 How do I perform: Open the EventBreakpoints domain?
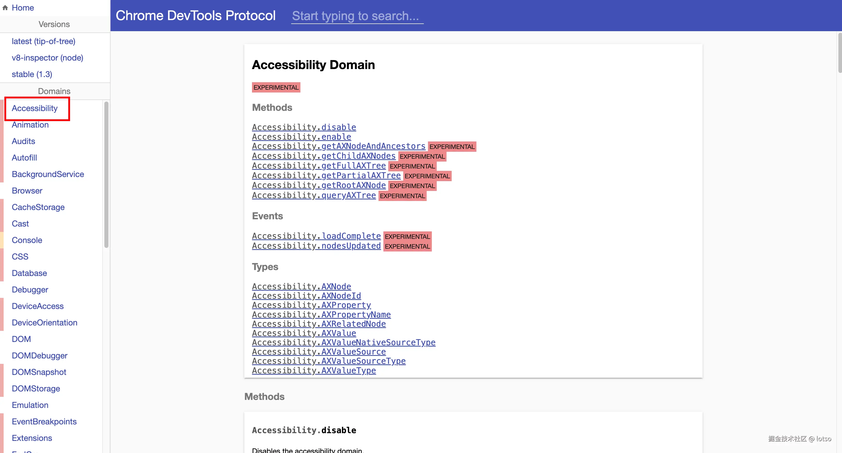click(44, 421)
